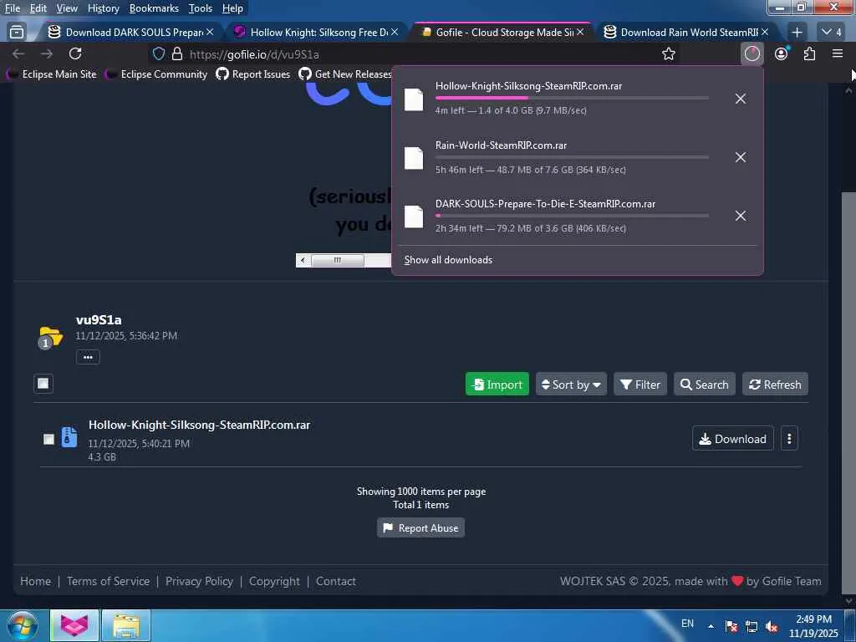Open a new tab with the plus button

[797, 33]
